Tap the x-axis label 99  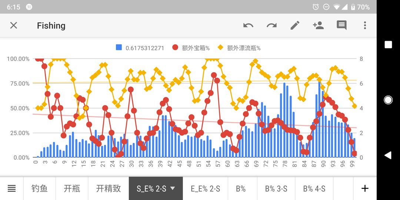[352, 164]
